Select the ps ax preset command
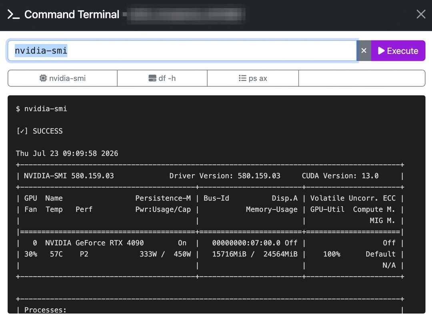432x320 pixels. pyautogui.click(x=253, y=78)
